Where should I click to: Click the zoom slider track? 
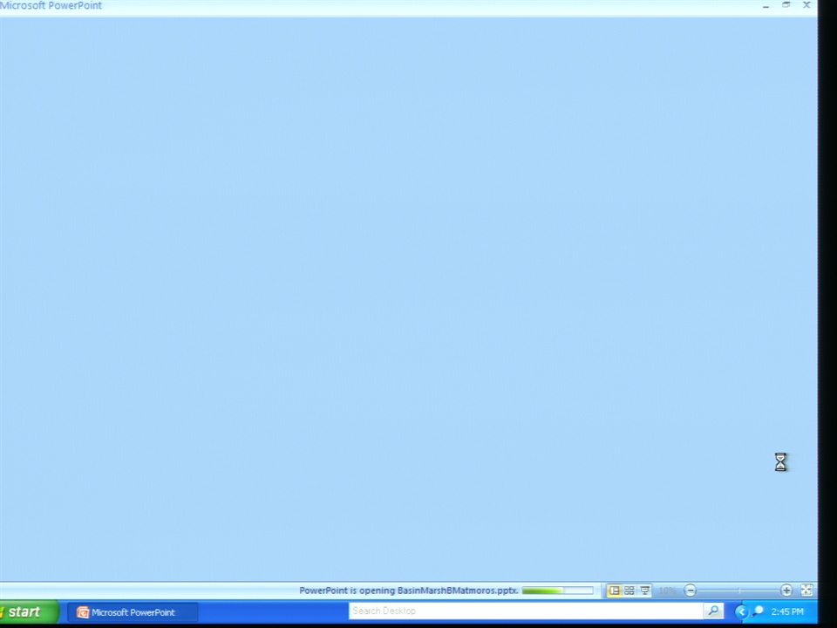(738, 590)
